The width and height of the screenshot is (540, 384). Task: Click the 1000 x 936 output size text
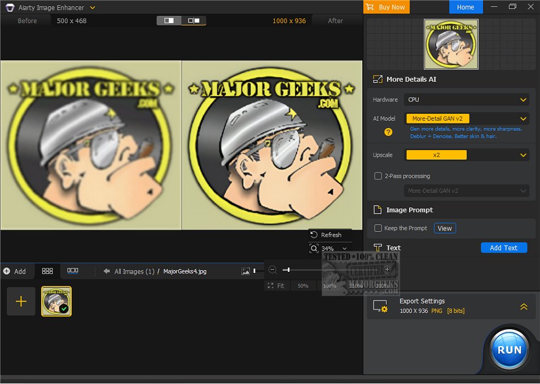[x=289, y=21]
